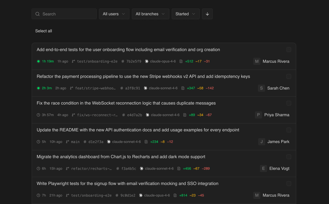Click the branch icon next to test/onboarding-e2e
329x204 pixels.
pos(73,61)
